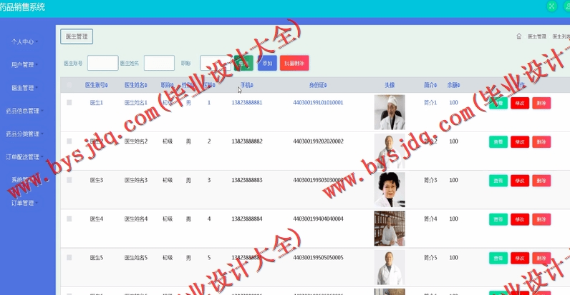Open avatar photo of 医生3
The height and width of the screenshot is (295, 570).
point(390,190)
